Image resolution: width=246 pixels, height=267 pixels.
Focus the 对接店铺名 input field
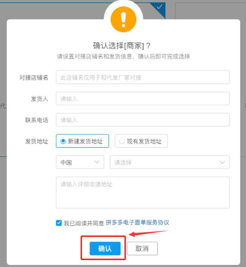click(142, 77)
